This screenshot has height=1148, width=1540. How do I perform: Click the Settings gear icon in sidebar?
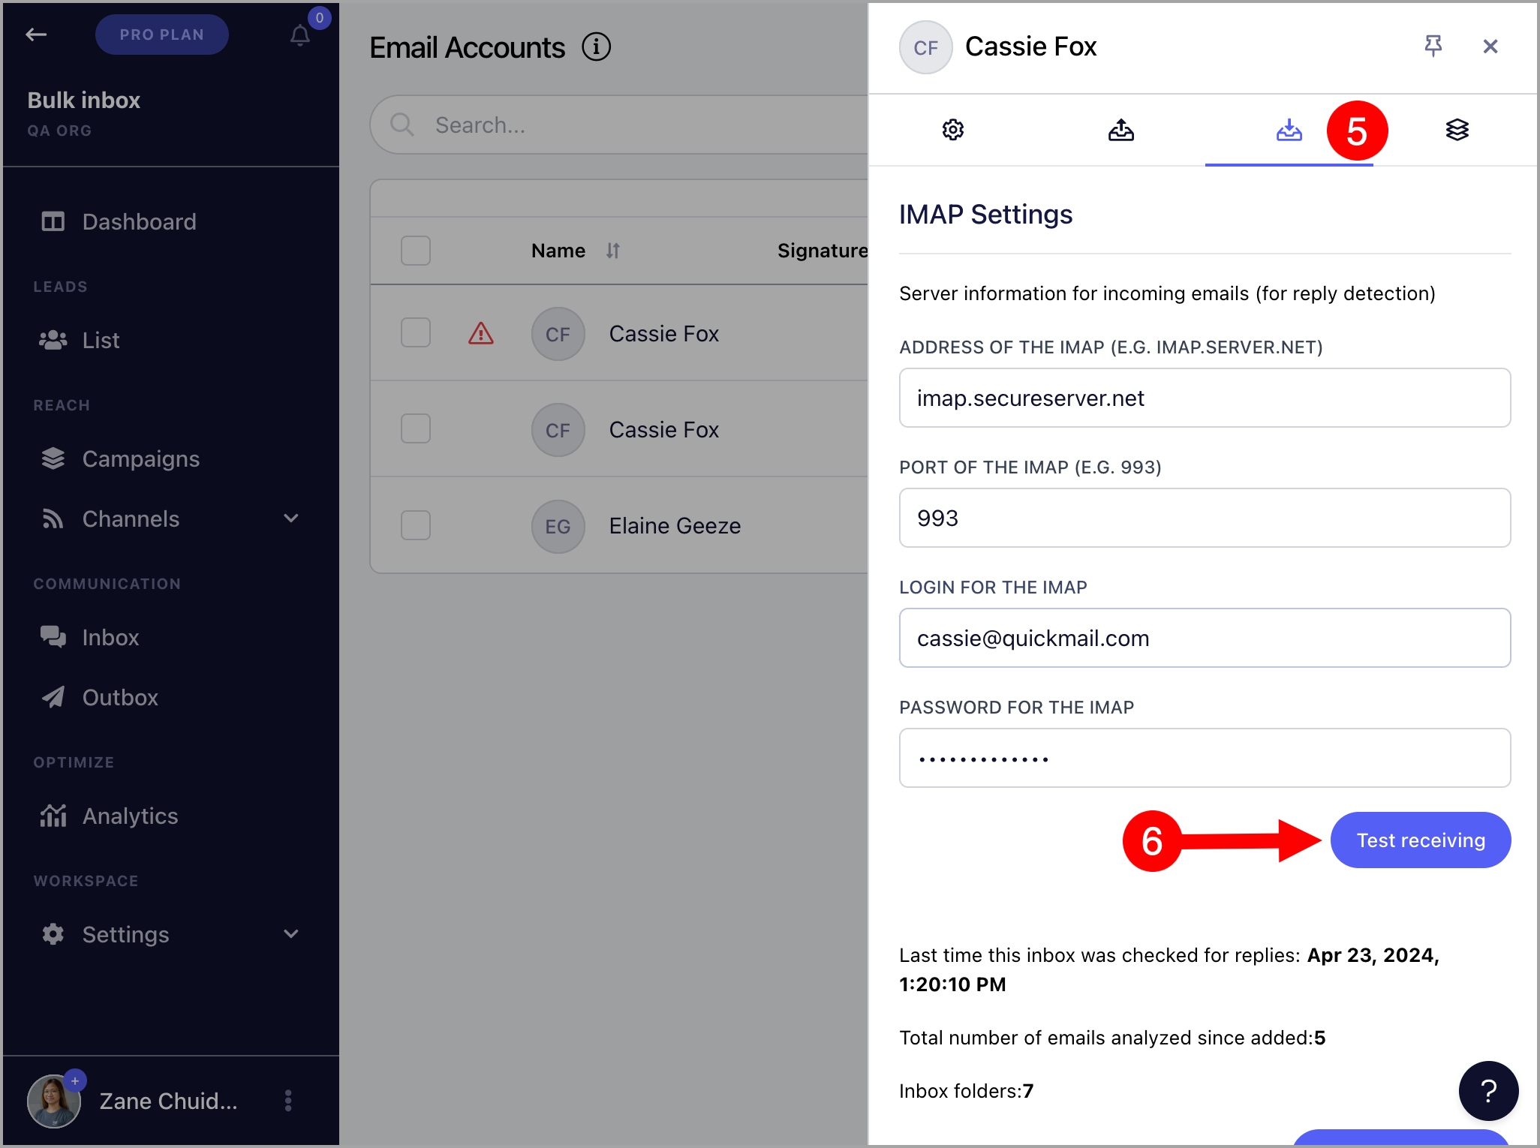click(x=53, y=934)
